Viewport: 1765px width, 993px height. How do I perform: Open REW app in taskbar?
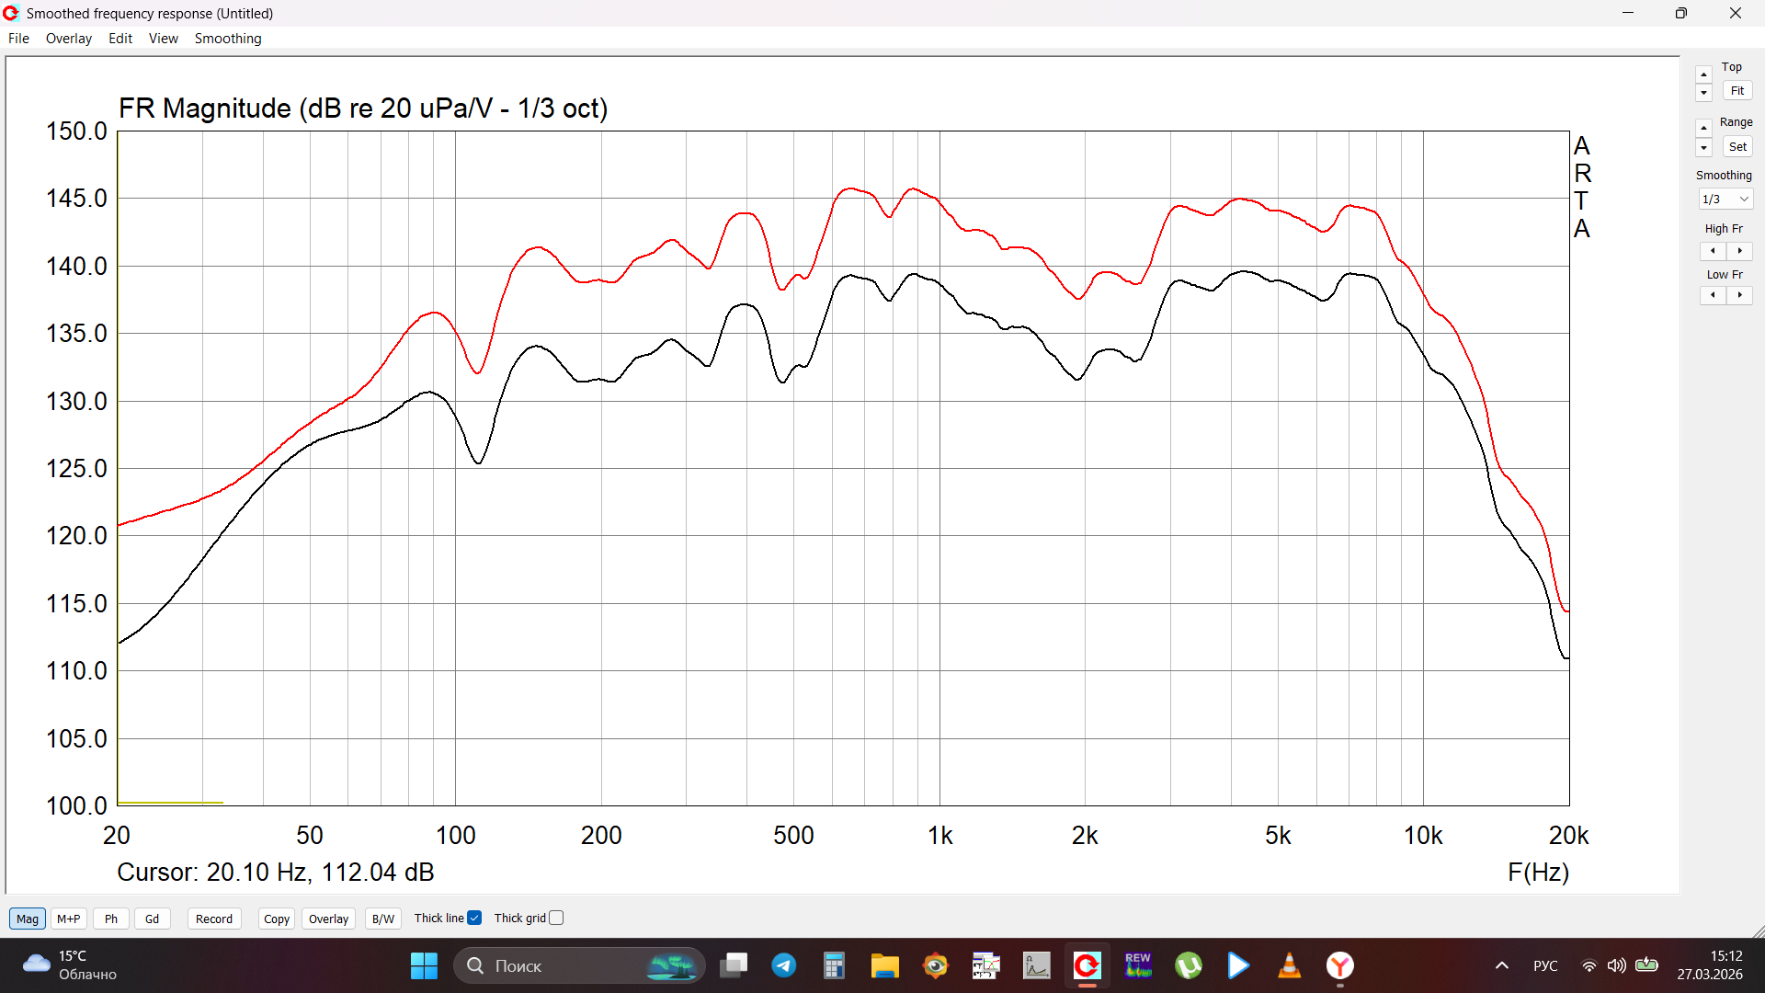click(1137, 965)
